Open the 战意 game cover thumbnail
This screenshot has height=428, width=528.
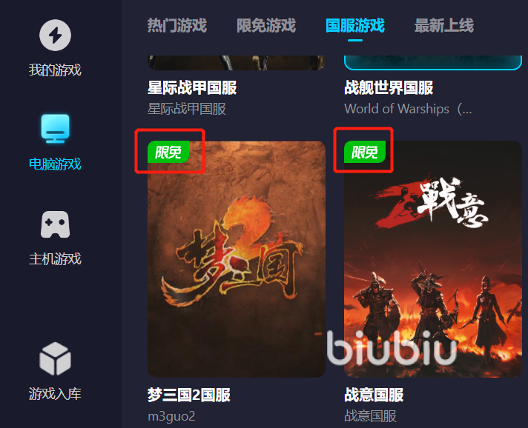433,259
